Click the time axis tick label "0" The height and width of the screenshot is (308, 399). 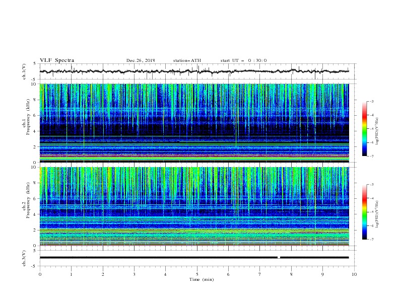click(x=40, y=274)
